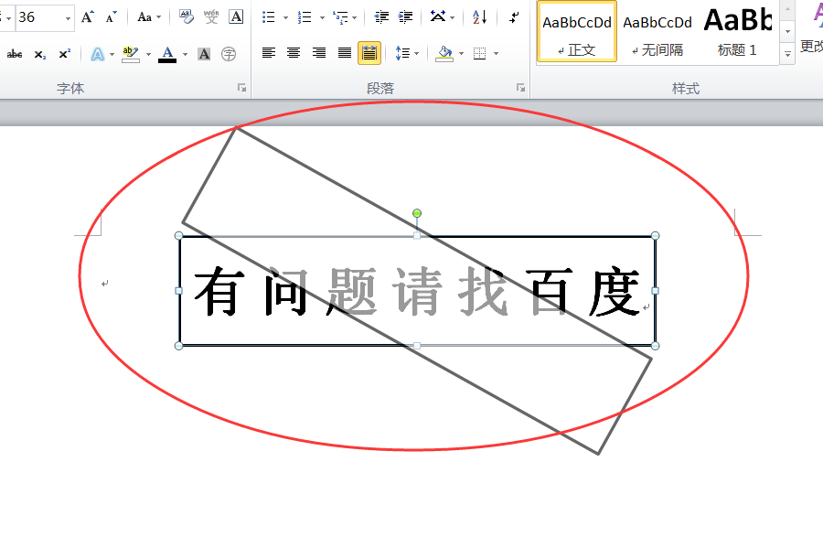Click the text box's right-middle resize handle
Image resolution: width=823 pixels, height=548 pixels.
(655, 290)
